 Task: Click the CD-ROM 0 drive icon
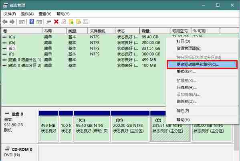(x=7, y=148)
